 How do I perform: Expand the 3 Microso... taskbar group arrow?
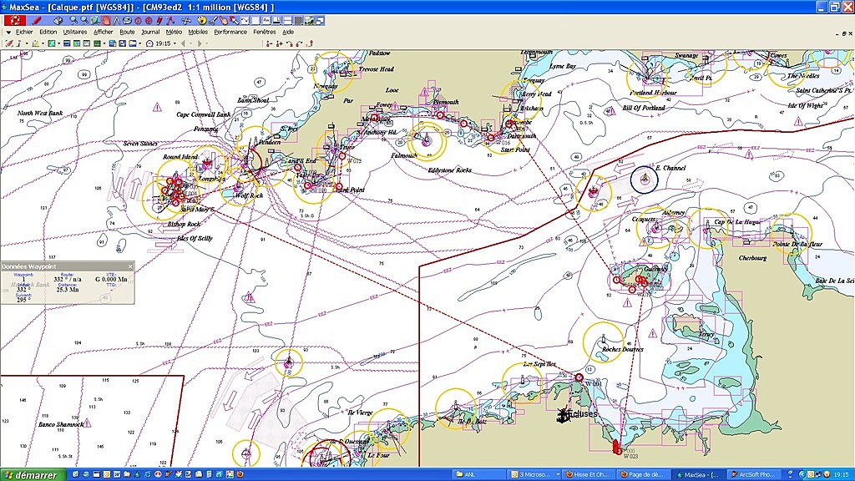coord(557,474)
